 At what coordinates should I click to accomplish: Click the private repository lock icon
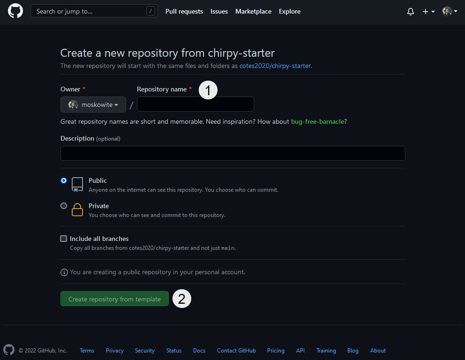(77, 210)
